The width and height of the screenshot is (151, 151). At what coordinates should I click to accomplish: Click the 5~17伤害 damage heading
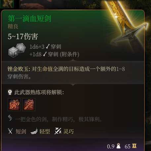tap(23, 36)
